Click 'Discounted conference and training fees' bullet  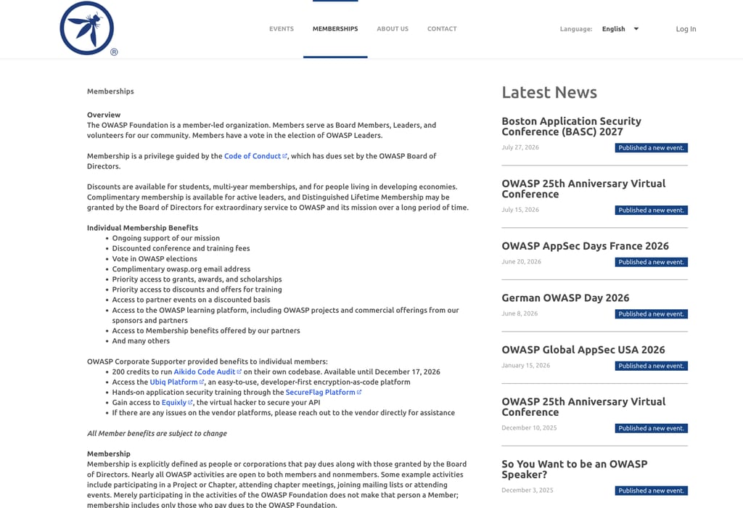click(181, 248)
